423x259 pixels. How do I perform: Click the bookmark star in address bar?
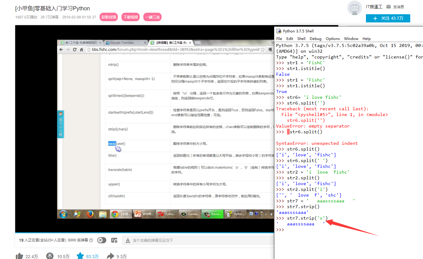(x=262, y=49)
